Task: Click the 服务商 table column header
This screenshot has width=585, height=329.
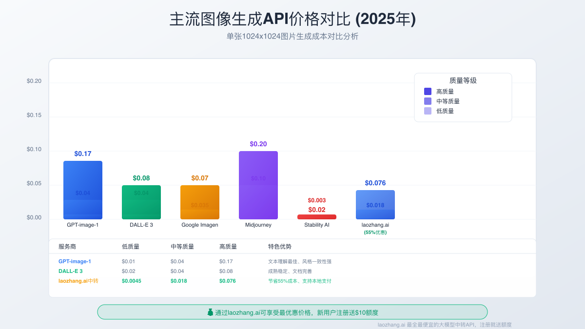Action: point(67,247)
